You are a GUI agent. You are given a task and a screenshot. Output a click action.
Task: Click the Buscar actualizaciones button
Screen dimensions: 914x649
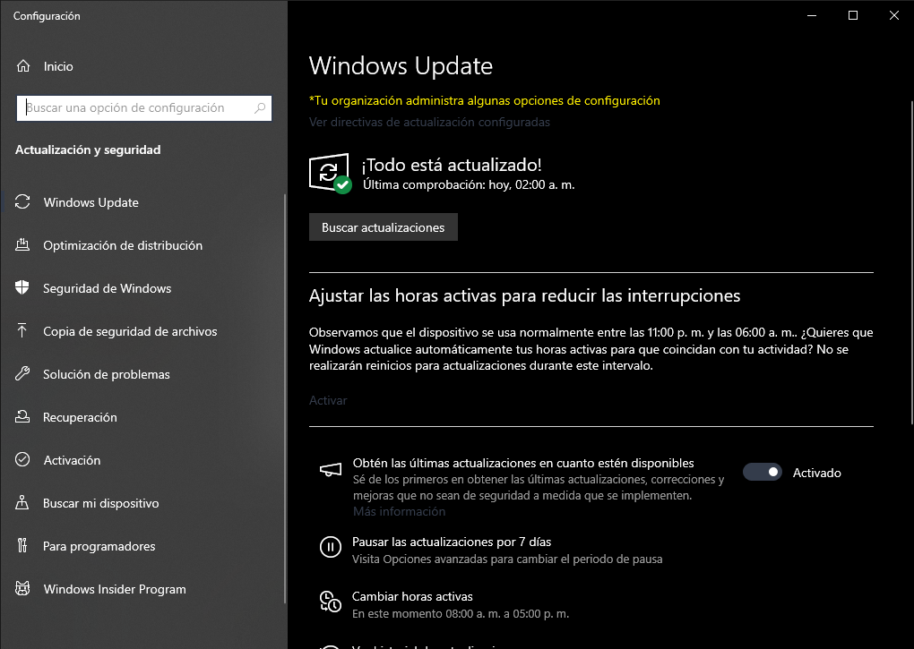click(383, 227)
